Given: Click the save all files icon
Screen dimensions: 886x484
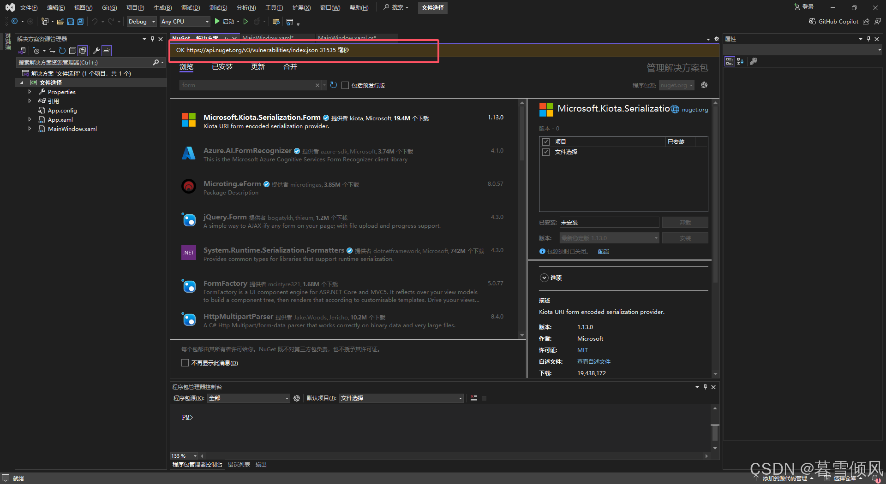Looking at the screenshot, I should tap(81, 21).
